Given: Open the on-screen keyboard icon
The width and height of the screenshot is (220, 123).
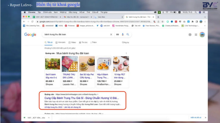Looking at the screenshot, I should [118, 34].
